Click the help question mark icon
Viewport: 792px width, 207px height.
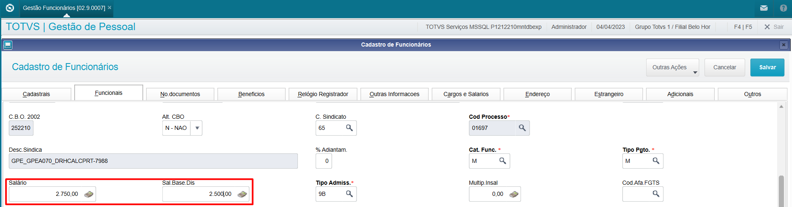pyautogui.click(x=783, y=8)
